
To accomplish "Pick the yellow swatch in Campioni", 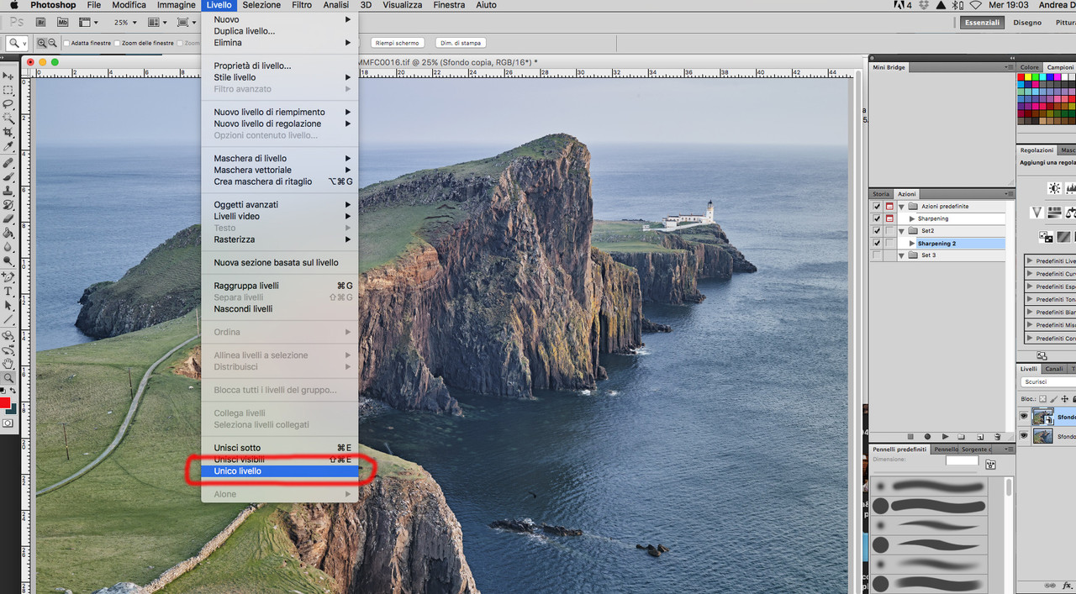I will click(x=1030, y=77).
